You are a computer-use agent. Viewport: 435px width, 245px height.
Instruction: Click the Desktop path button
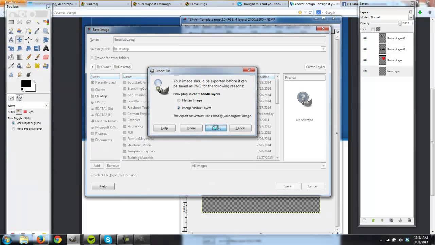point(122,67)
